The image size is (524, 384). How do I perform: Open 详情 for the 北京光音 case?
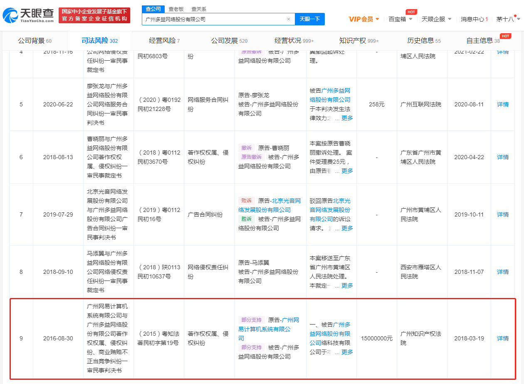503,214
